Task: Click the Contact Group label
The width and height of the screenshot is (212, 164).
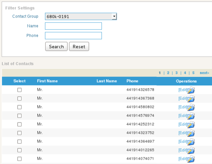Action: (25, 16)
